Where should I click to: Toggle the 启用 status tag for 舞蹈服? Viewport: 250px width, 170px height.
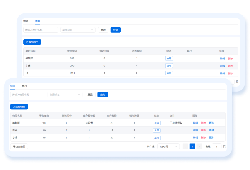pyautogui.click(x=156, y=123)
